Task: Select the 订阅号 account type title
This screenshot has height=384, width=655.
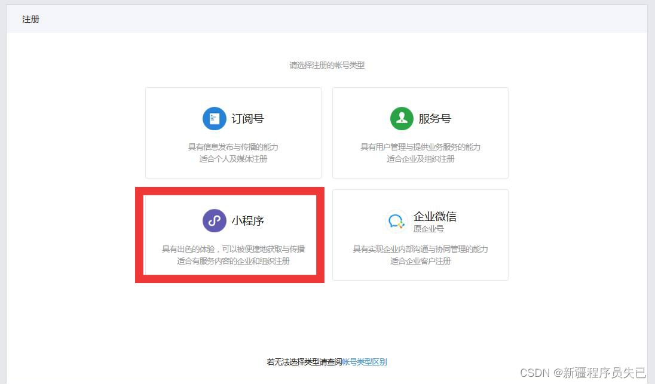Action: click(247, 119)
